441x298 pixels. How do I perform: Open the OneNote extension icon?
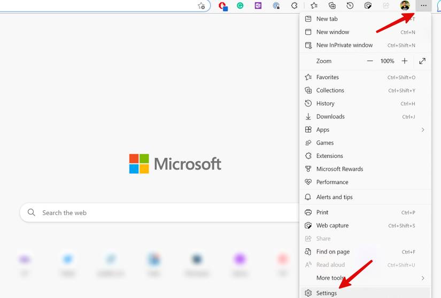point(258,6)
